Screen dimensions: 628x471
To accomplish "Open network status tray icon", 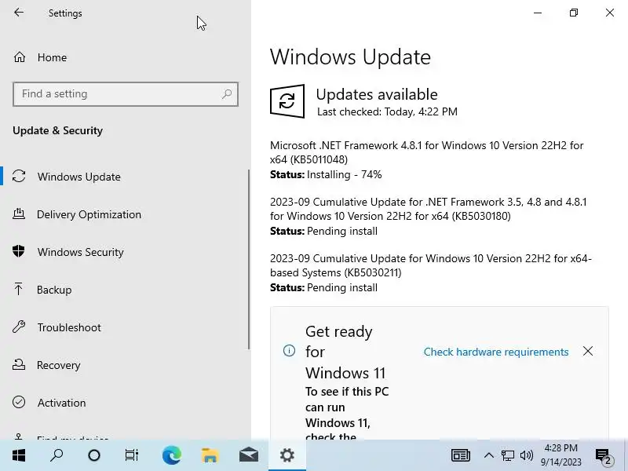I will (x=507, y=455).
